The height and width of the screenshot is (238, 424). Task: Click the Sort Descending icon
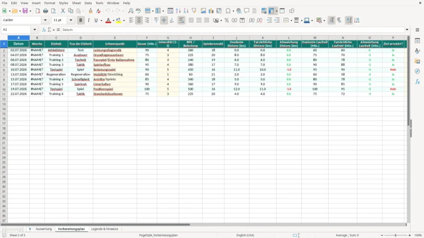click(x=186, y=11)
